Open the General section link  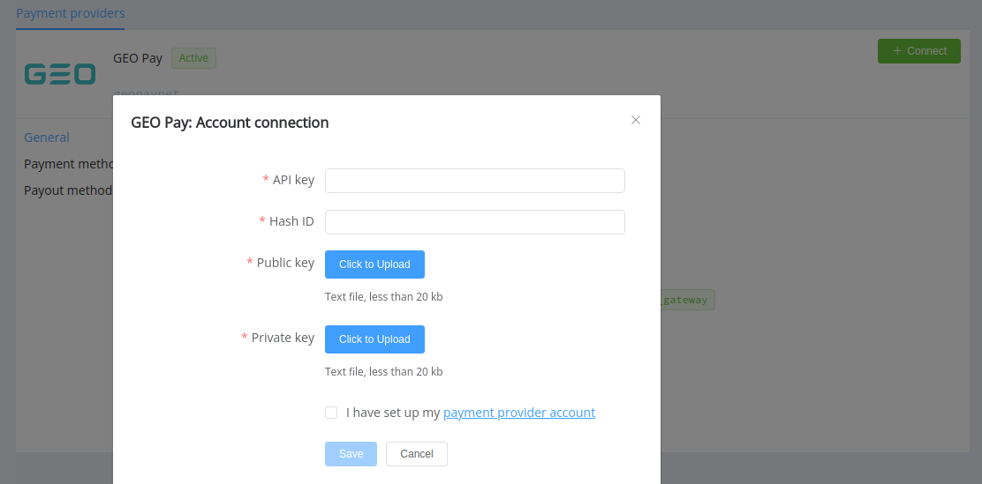tap(47, 138)
